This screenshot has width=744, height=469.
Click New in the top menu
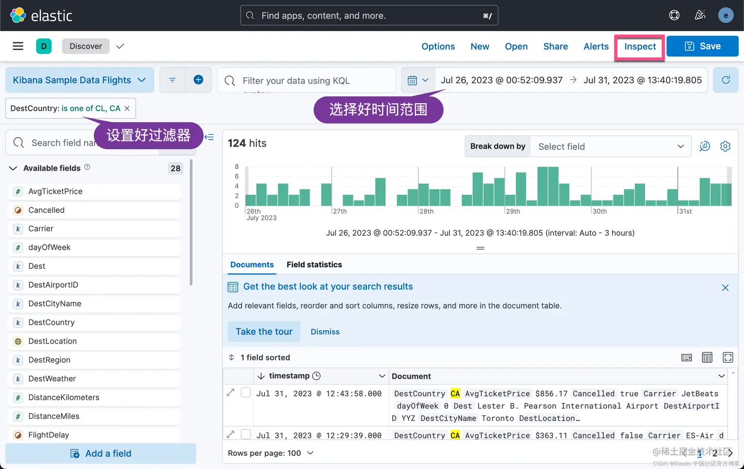click(x=480, y=46)
